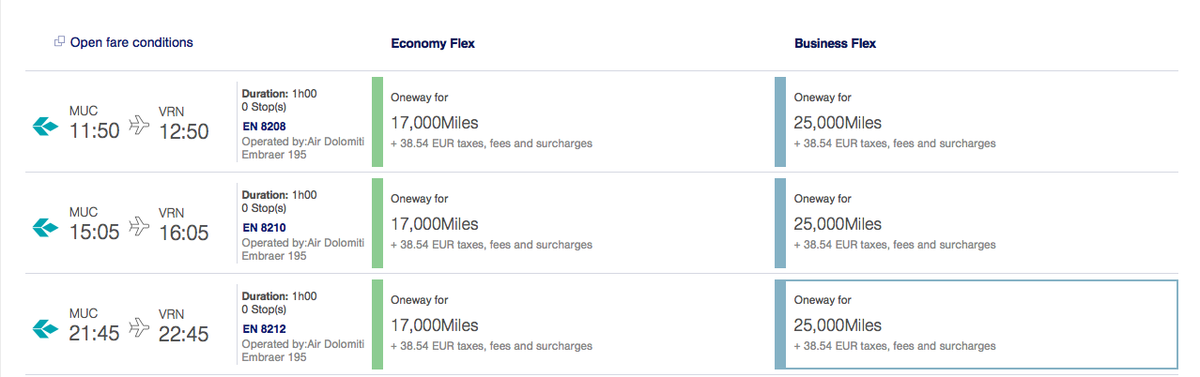The height and width of the screenshot is (377, 1200).
Task: Open fare conditions link
Action: pos(131,42)
